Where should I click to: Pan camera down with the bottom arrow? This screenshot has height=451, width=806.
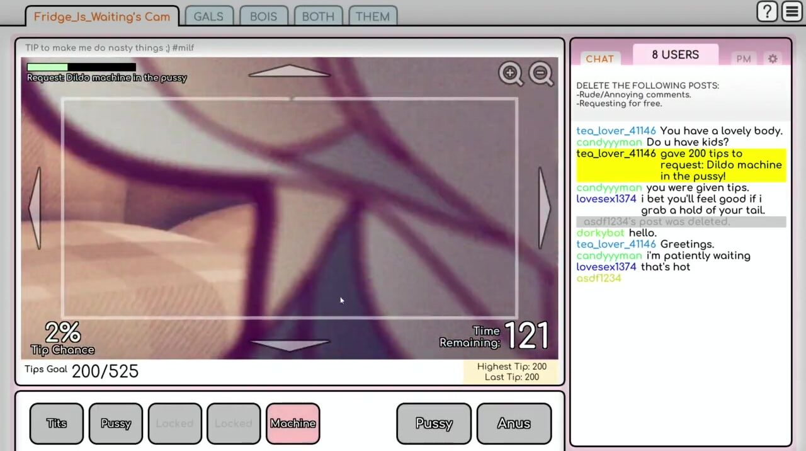click(289, 345)
